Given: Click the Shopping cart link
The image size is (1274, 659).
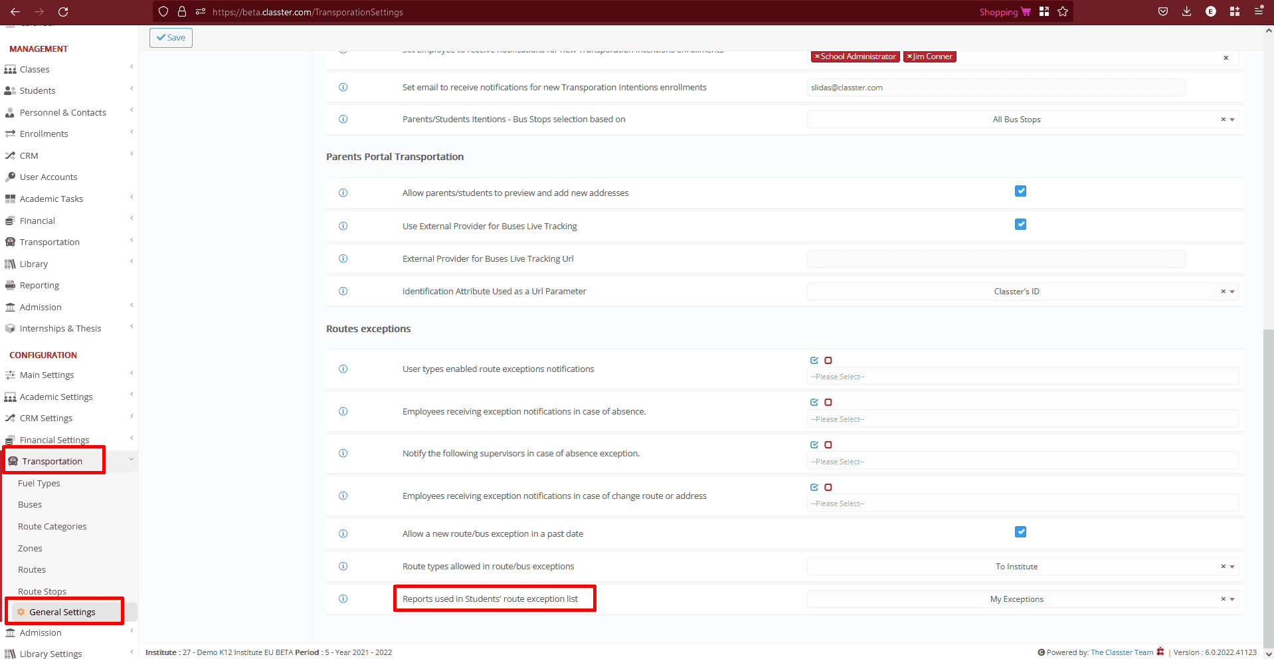Looking at the screenshot, I should coord(1005,12).
